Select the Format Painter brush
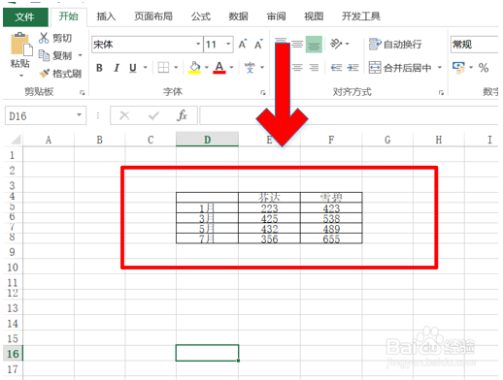503x380 pixels. click(x=45, y=74)
